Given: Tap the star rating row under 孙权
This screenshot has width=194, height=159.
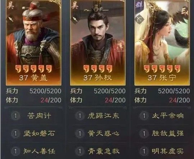Looking at the screenshot, I should (98, 69).
